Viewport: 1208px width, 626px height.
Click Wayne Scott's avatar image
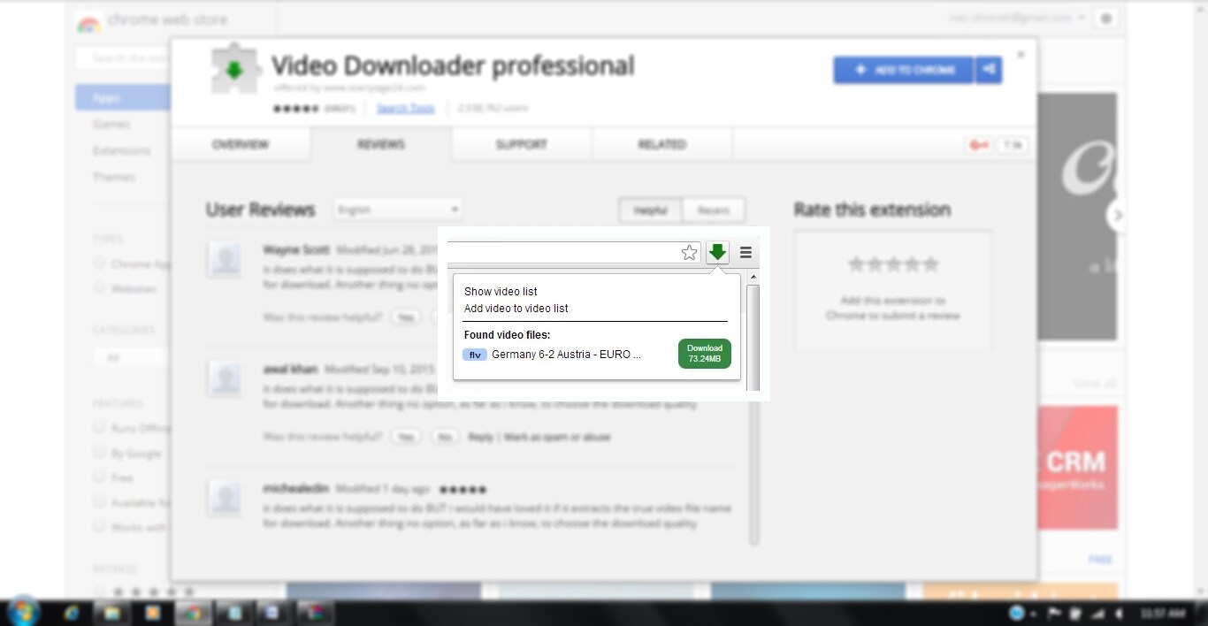[226, 260]
